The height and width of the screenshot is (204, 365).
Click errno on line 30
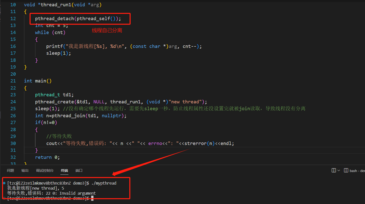click(155, 143)
